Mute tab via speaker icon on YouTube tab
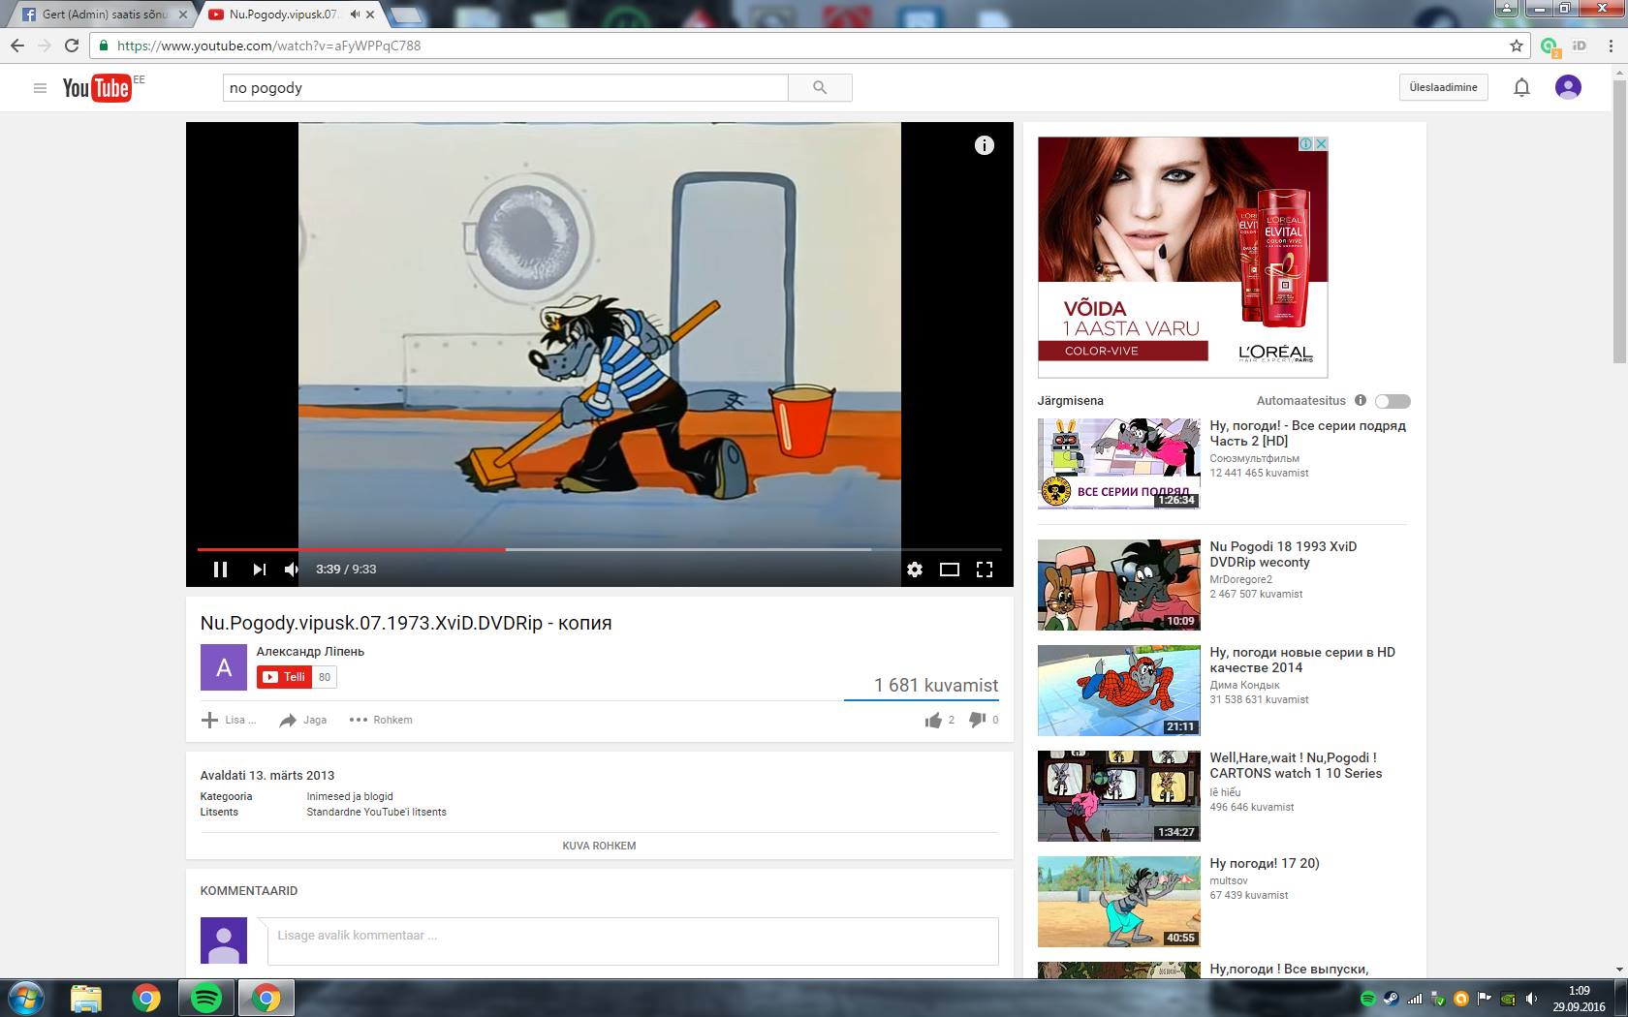The height and width of the screenshot is (1017, 1628). [x=355, y=15]
